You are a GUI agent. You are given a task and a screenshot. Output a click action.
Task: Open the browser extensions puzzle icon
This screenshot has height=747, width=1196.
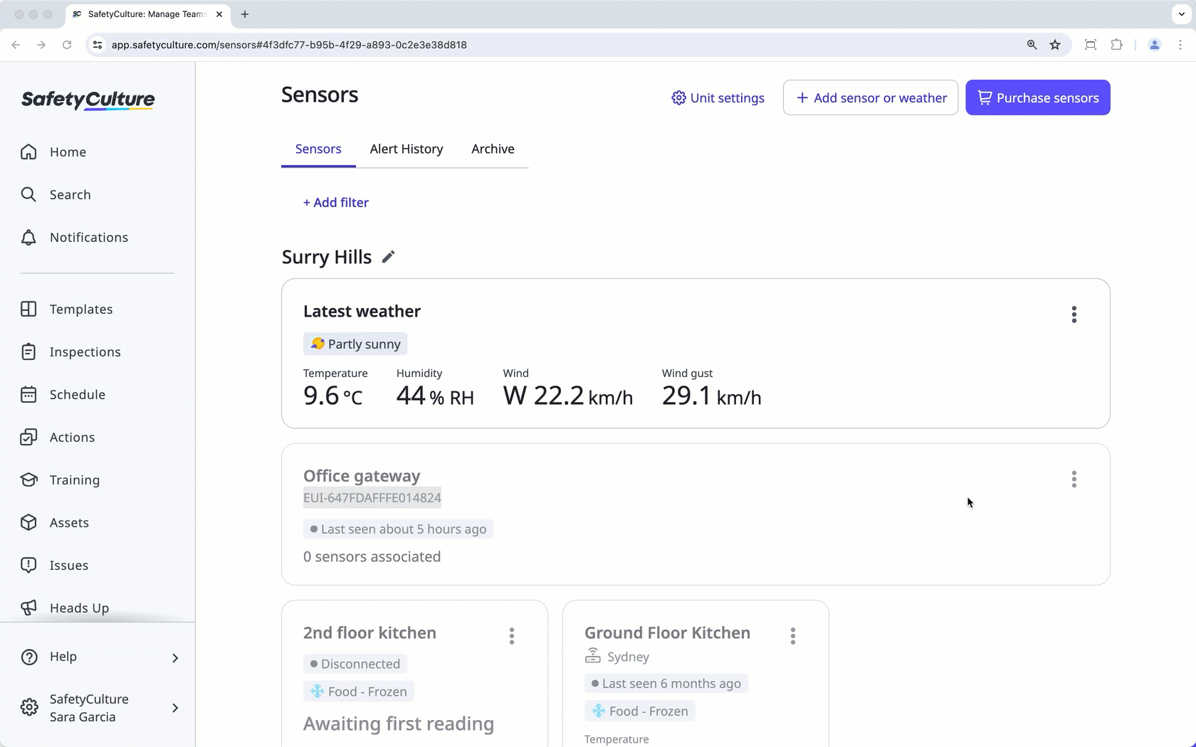coord(1116,45)
